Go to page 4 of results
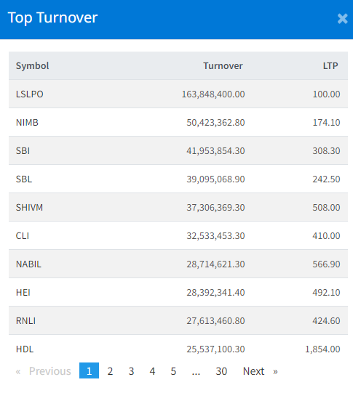Viewport: 353px width, 393px height. [152, 371]
